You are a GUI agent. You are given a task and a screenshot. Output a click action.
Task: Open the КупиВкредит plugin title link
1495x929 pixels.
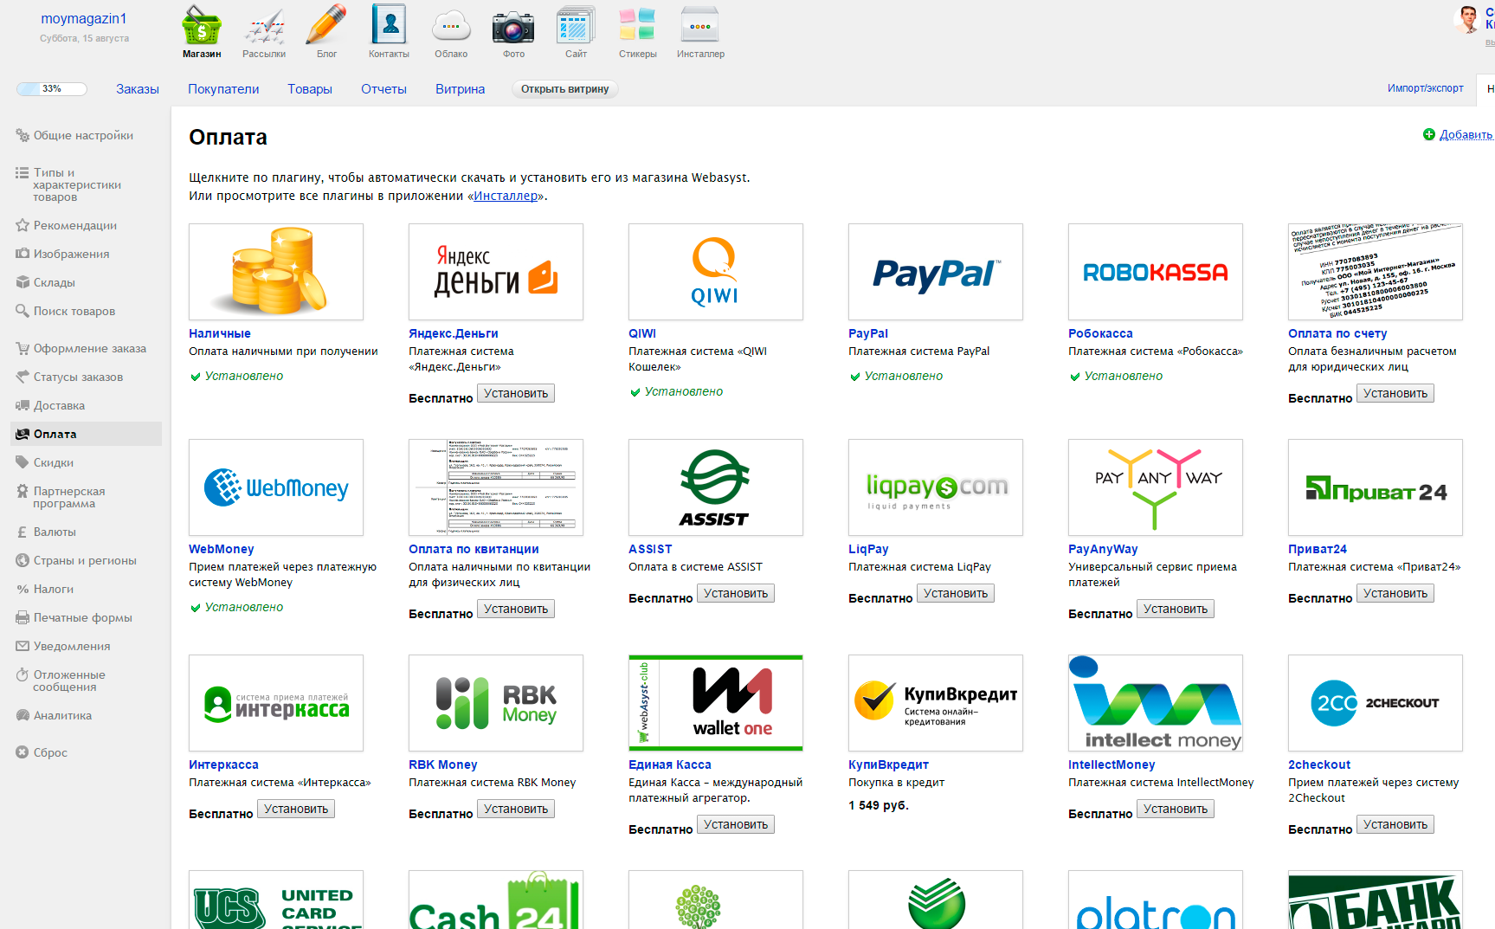888,764
